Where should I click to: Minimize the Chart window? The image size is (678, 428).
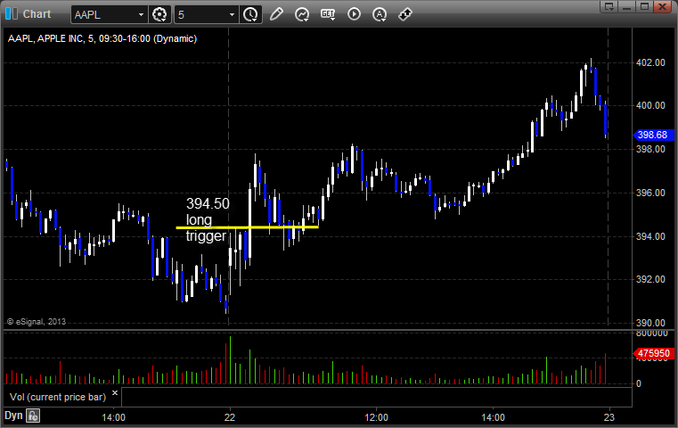point(626,6)
